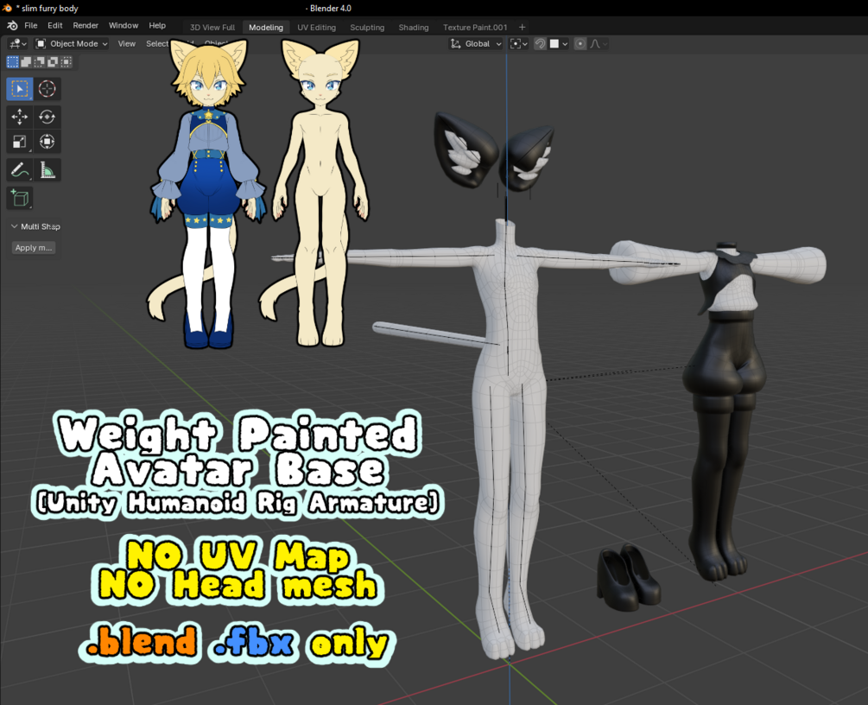
Task: Select the Add Cube tool
Action: pyautogui.click(x=19, y=198)
